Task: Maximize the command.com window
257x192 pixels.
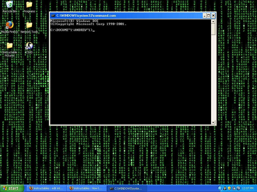Action: pos(209,16)
